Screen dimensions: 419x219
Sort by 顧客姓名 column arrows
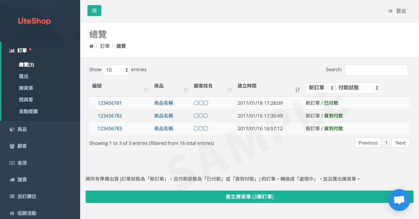(229, 90)
